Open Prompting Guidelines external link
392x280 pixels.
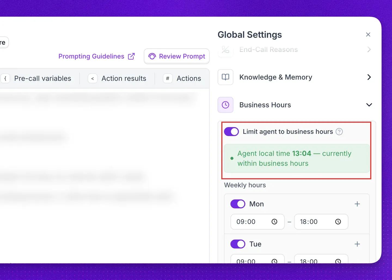97,56
